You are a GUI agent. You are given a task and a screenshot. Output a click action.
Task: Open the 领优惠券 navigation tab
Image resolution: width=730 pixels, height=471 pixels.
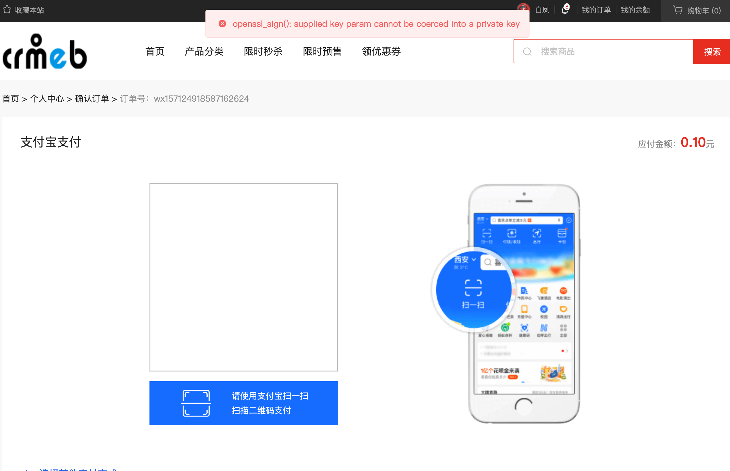pos(381,51)
